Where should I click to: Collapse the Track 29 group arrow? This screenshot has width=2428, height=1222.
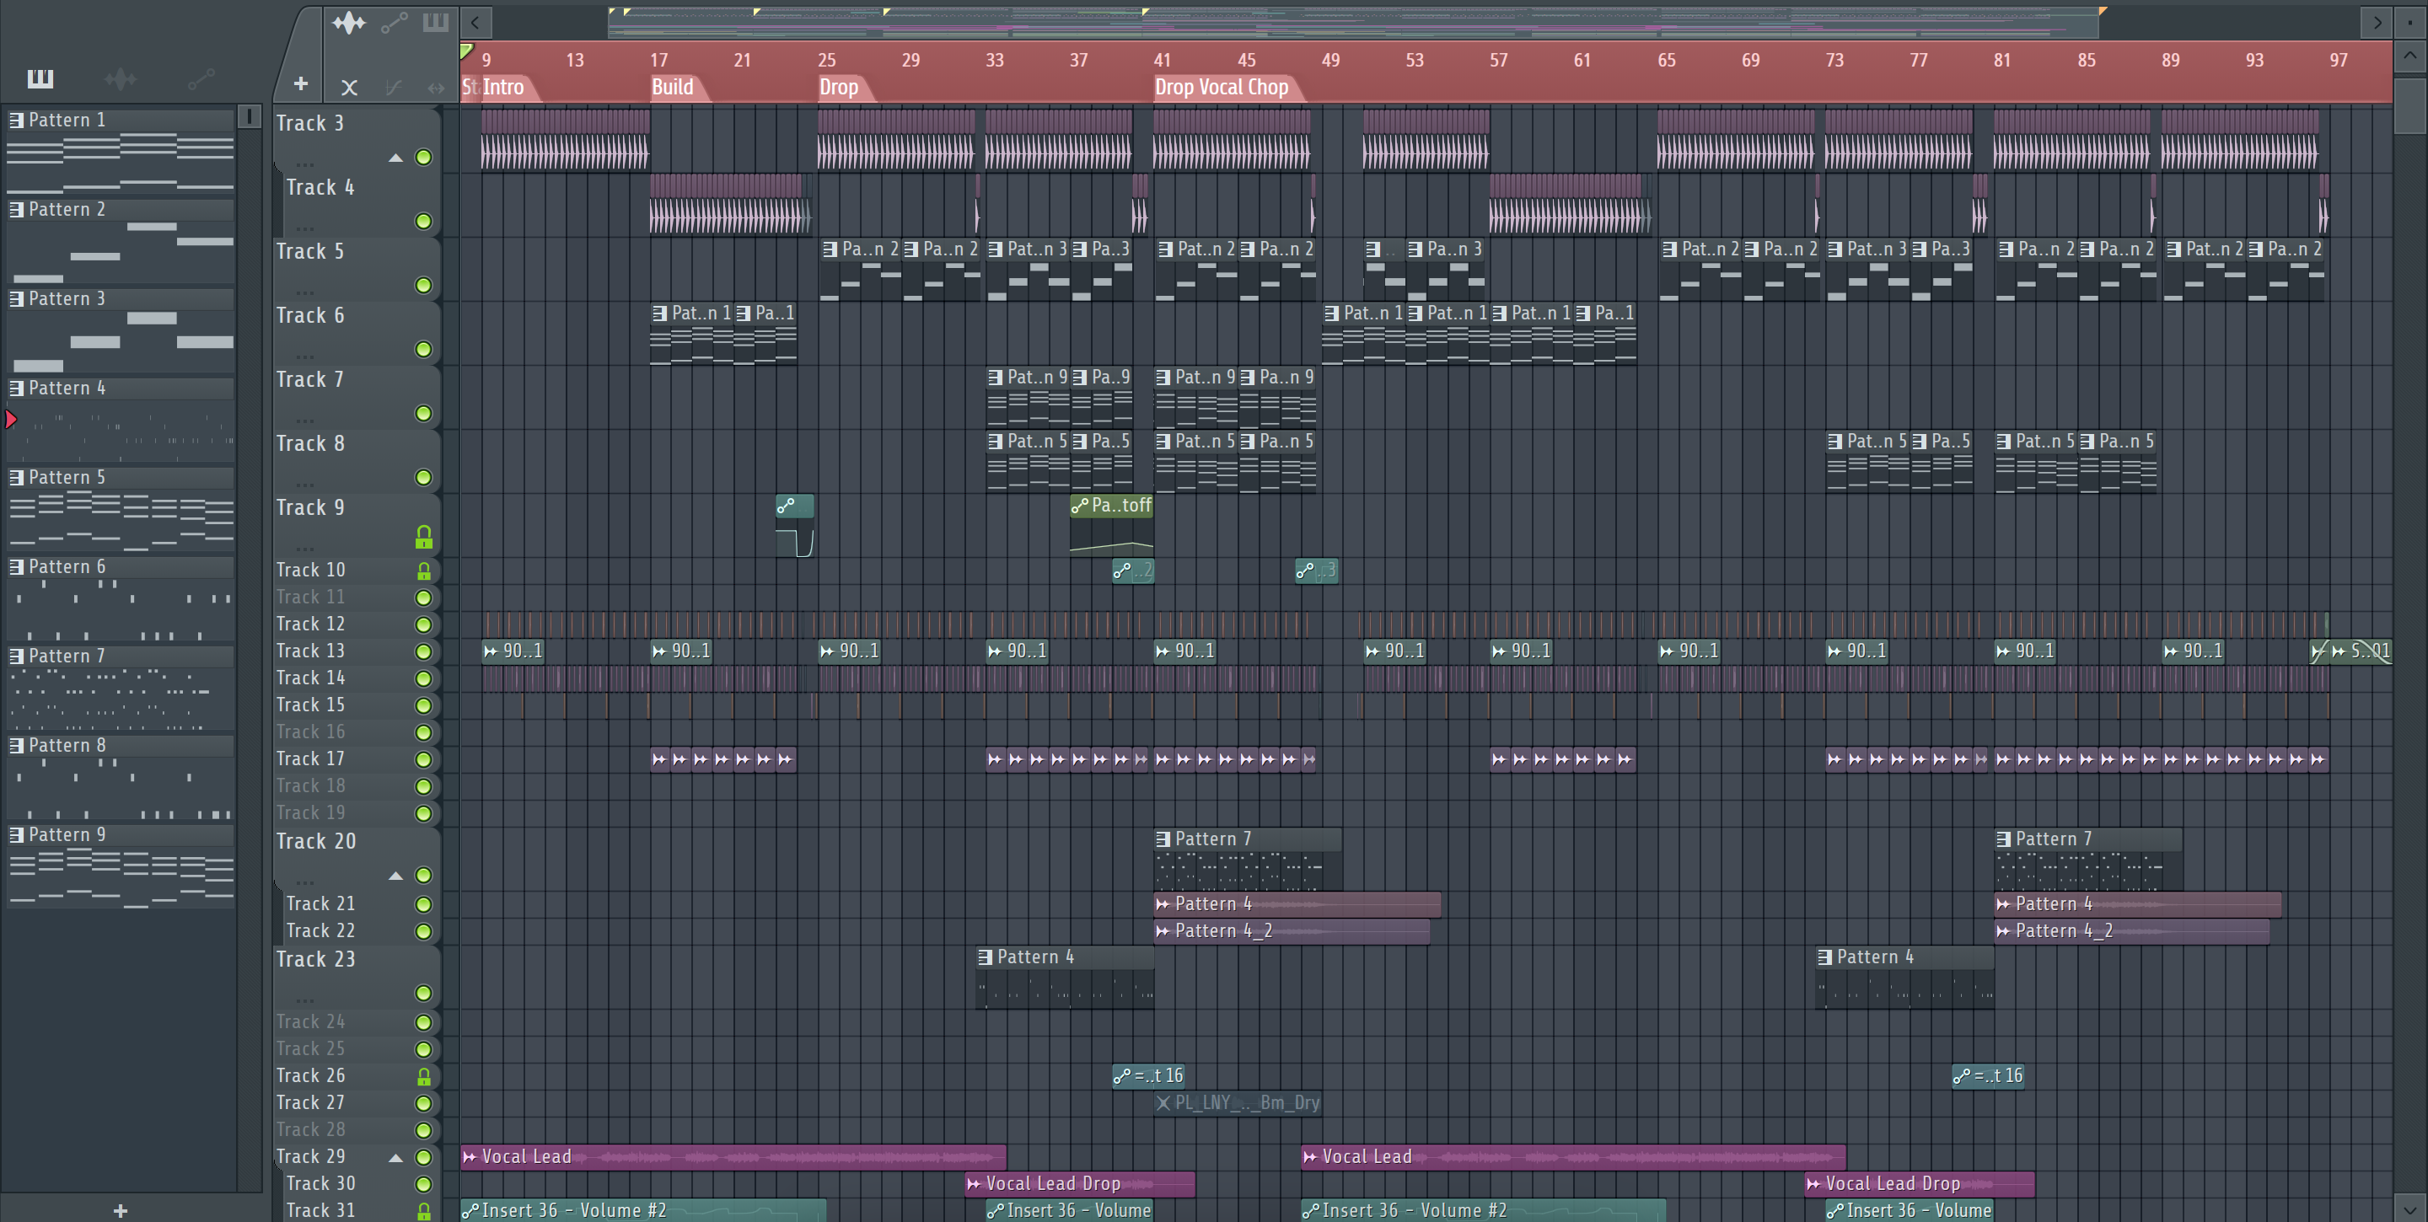pos(396,1158)
